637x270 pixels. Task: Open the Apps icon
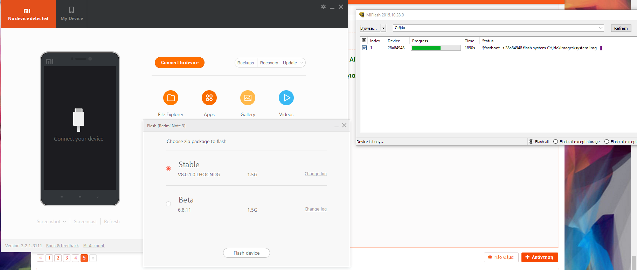coord(209,98)
